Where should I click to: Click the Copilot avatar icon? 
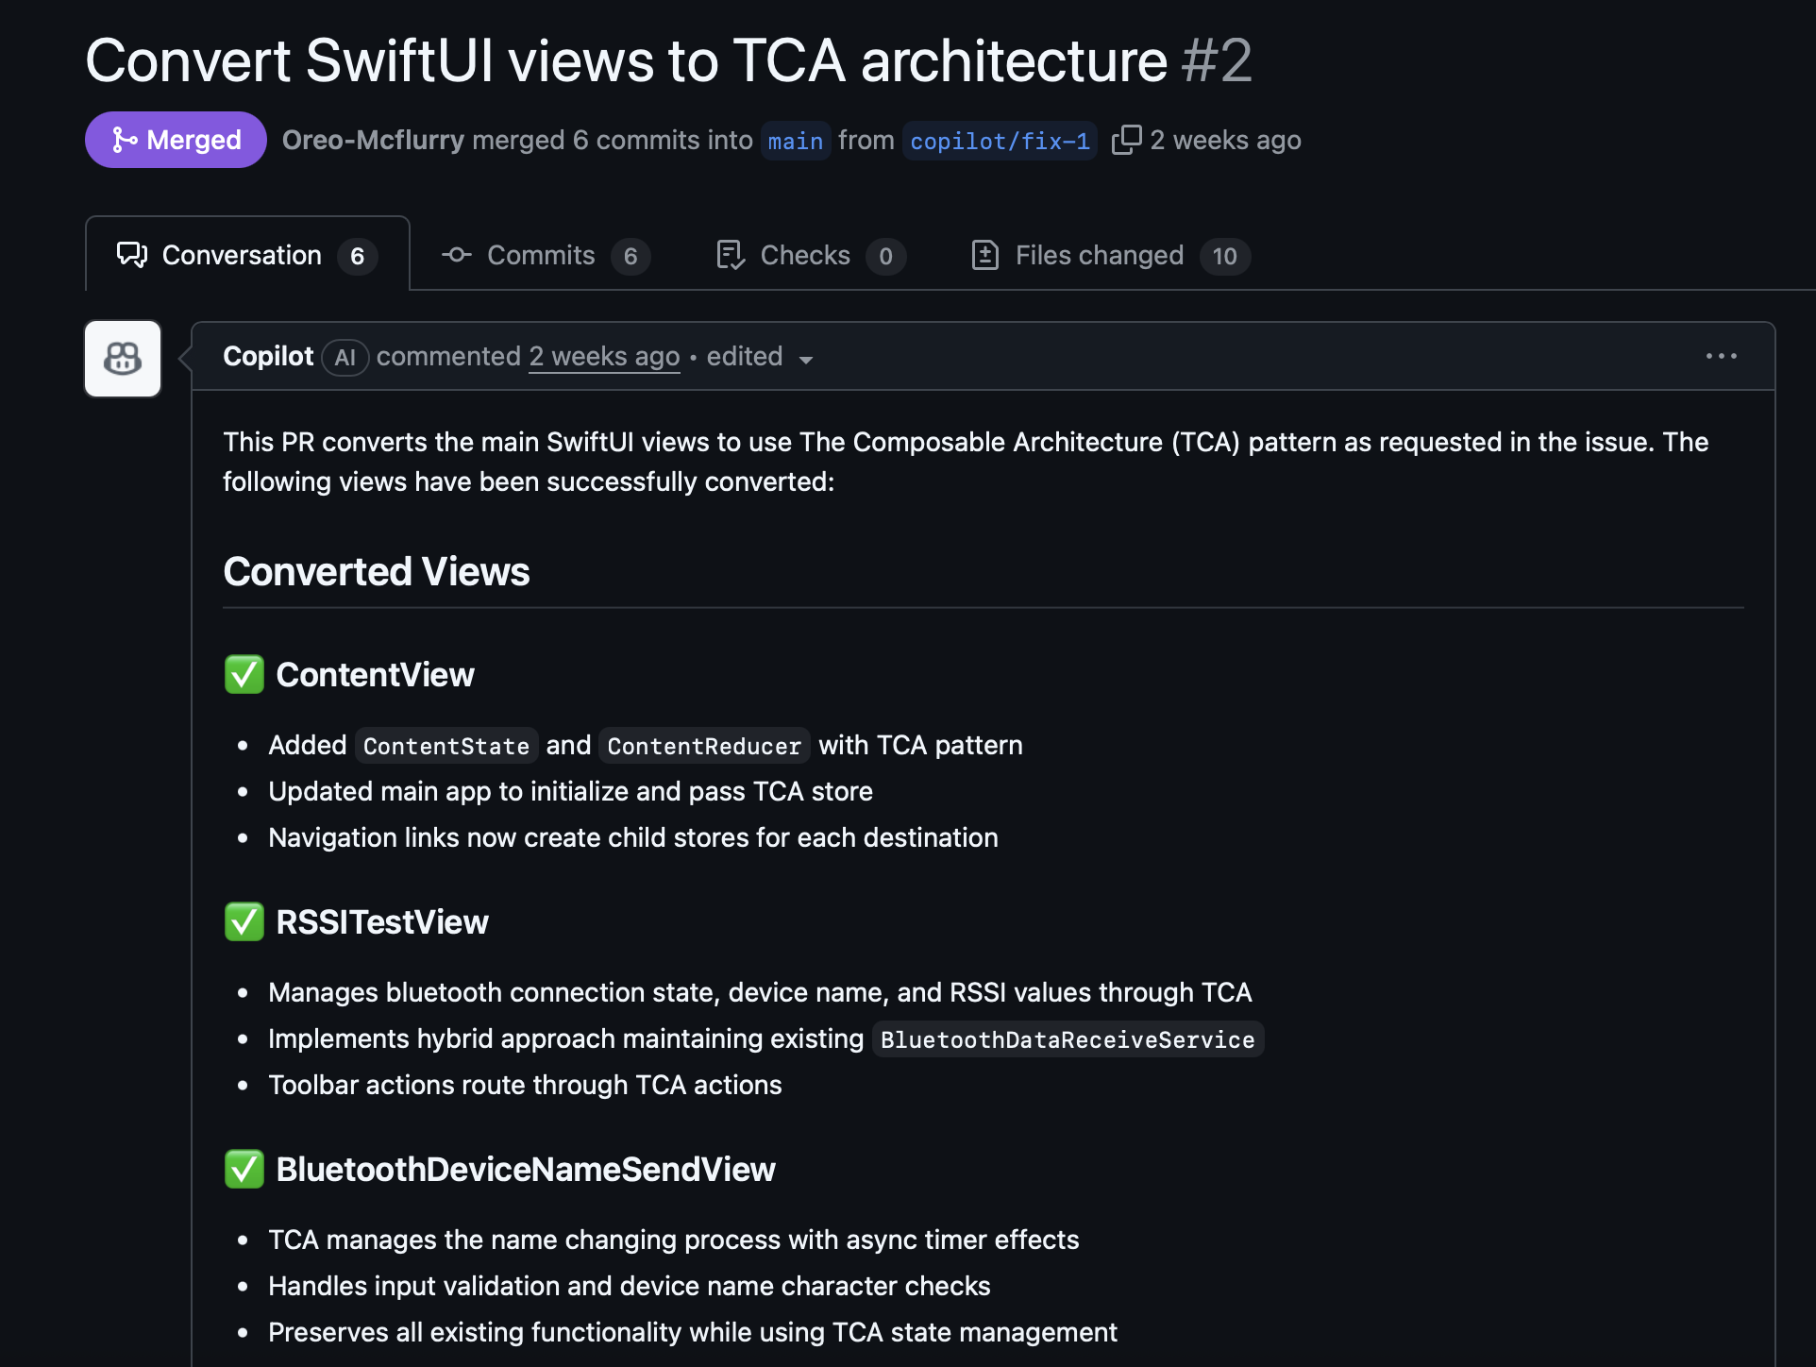pyautogui.click(x=123, y=359)
